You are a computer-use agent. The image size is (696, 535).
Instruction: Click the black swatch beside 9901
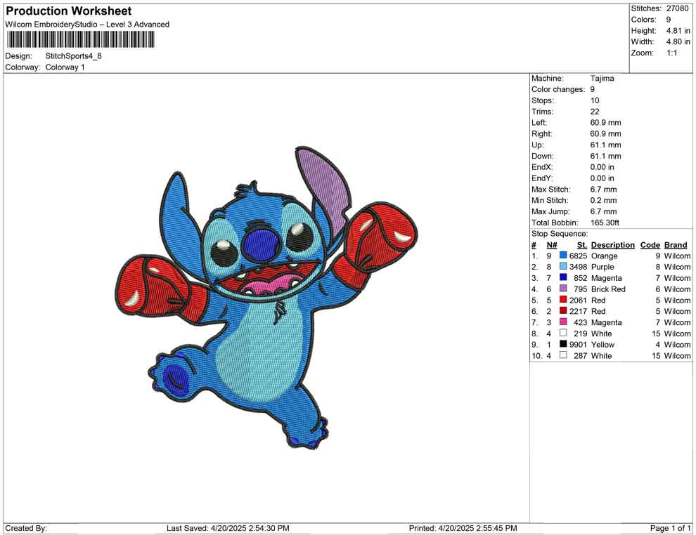click(x=563, y=344)
